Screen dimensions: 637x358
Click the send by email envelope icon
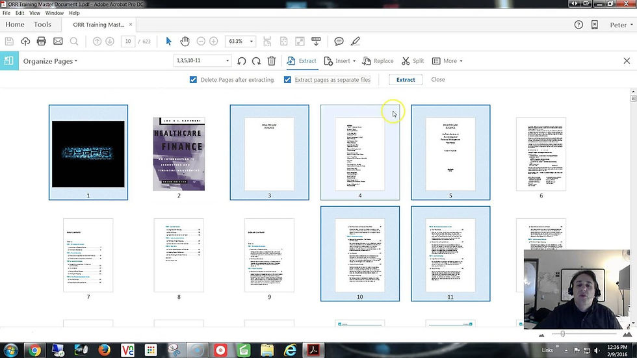(58, 41)
